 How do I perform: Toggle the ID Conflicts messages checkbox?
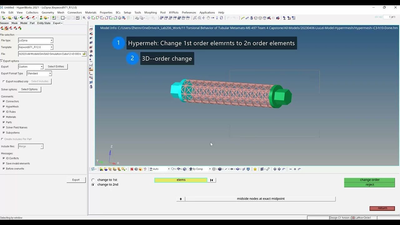[x=4, y=158]
